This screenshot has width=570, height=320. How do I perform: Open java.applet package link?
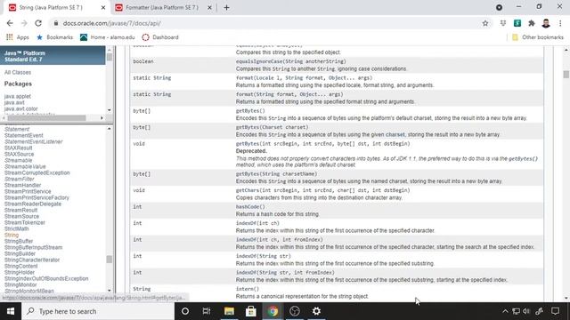(18, 97)
